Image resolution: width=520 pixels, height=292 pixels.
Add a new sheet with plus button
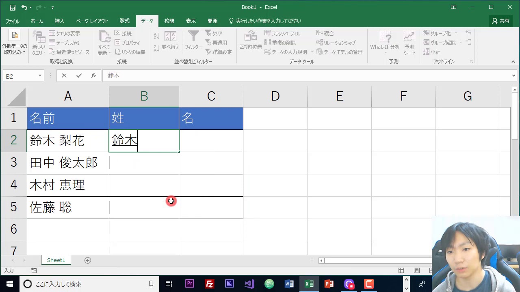[x=88, y=260]
